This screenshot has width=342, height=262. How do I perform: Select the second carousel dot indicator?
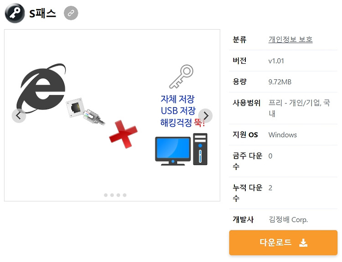112,195
